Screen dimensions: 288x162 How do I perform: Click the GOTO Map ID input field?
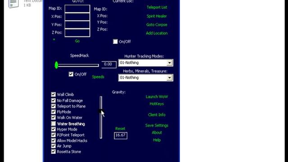(77, 9)
